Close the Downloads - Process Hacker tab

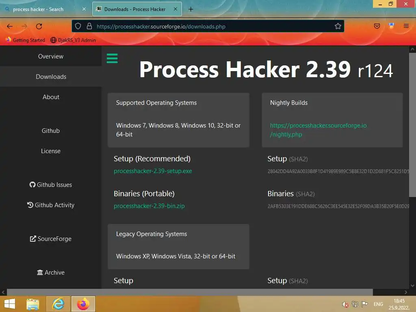click(x=175, y=9)
